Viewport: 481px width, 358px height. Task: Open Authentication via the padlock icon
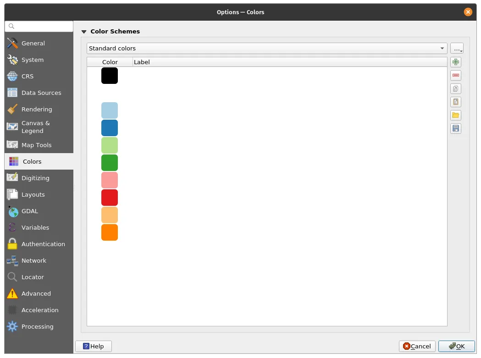(x=12, y=244)
